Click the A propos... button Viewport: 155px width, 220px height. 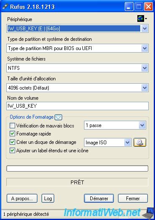pyautogui.click(x=22, y=199)
